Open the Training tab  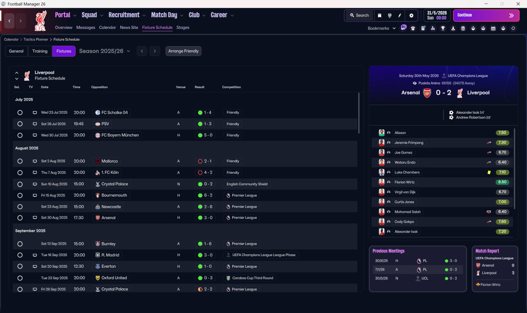[x=40, y=51]
